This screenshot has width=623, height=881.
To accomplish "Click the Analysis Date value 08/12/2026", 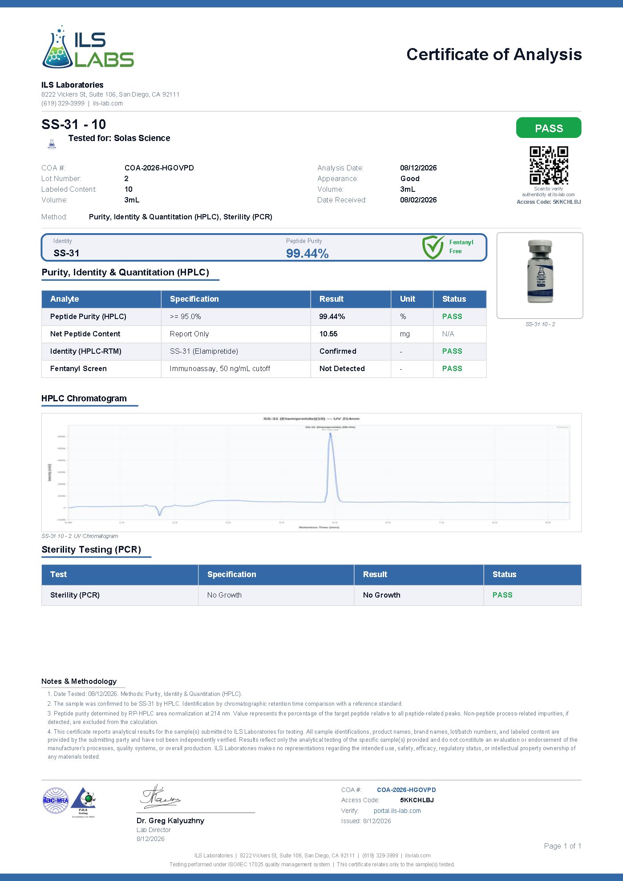I will coord(418,168).
